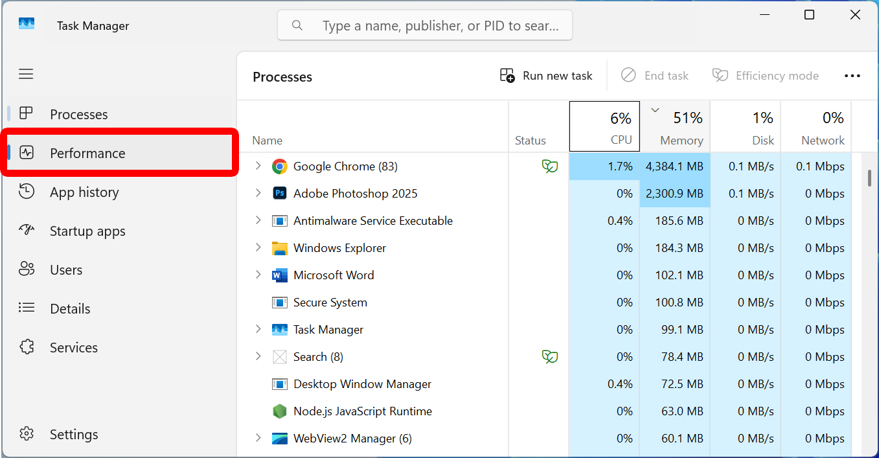This screenshot has height=458, width=879.
Task: Expand the Google Chrome process group
Action: click(x=258, y=166)
